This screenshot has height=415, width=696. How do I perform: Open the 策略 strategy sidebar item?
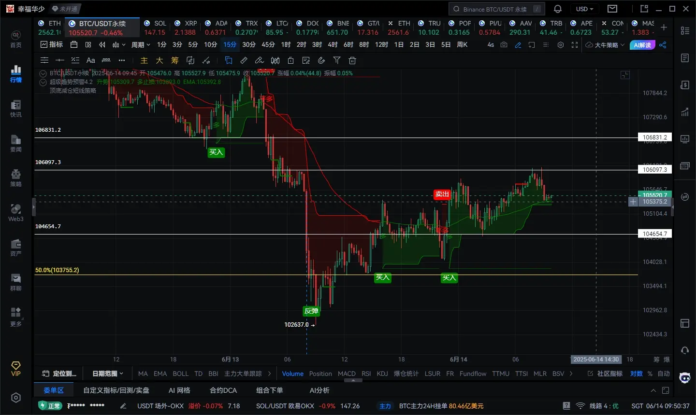[16, 178]
